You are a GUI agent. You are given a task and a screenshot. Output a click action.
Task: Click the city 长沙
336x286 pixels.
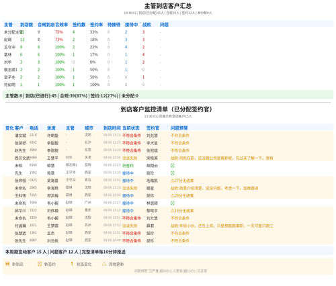(88, 142)
